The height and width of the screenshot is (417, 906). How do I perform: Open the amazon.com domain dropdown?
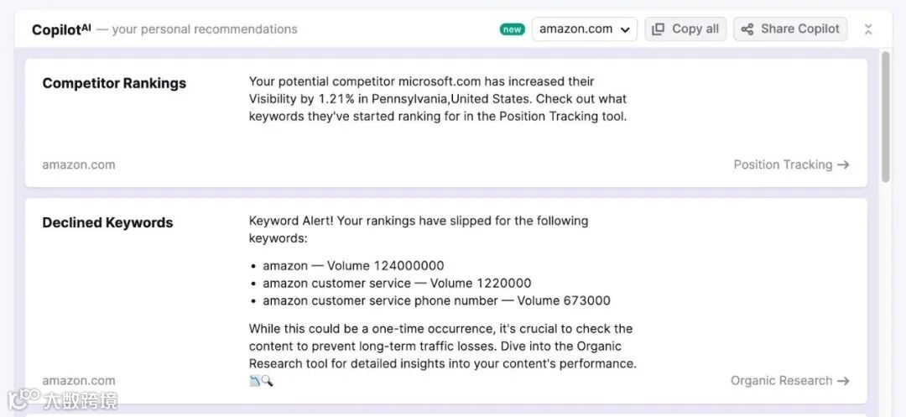point(584,29)
